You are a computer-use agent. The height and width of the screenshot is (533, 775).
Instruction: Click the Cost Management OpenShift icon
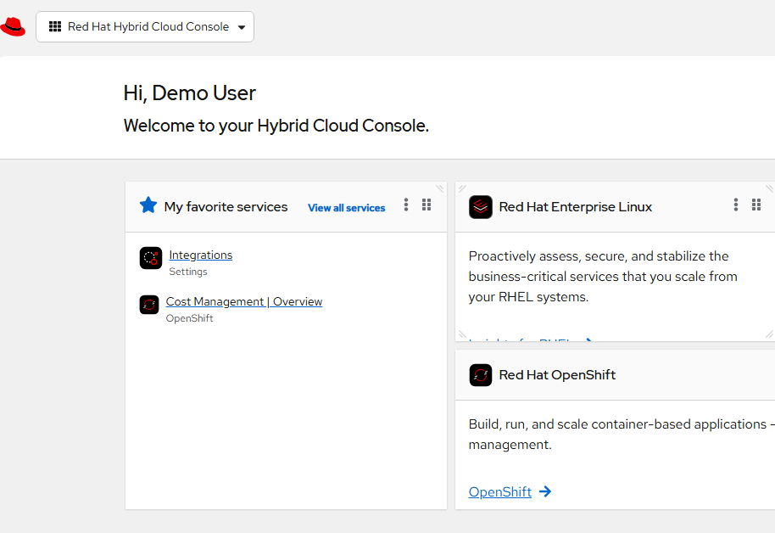[148, 305]
